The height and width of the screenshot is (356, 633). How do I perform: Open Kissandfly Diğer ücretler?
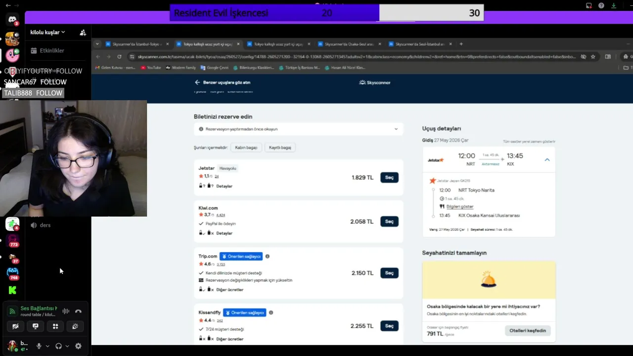coord(230,339)
